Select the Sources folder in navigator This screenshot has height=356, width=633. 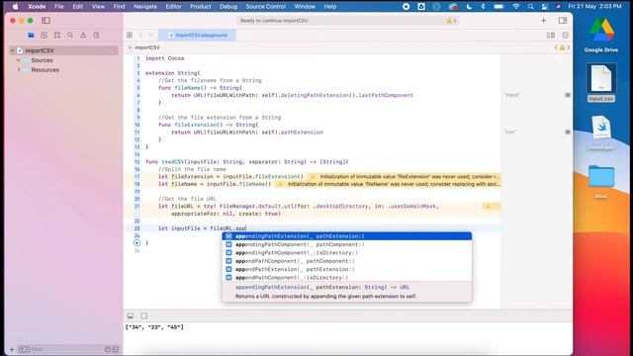pos(42,60)
